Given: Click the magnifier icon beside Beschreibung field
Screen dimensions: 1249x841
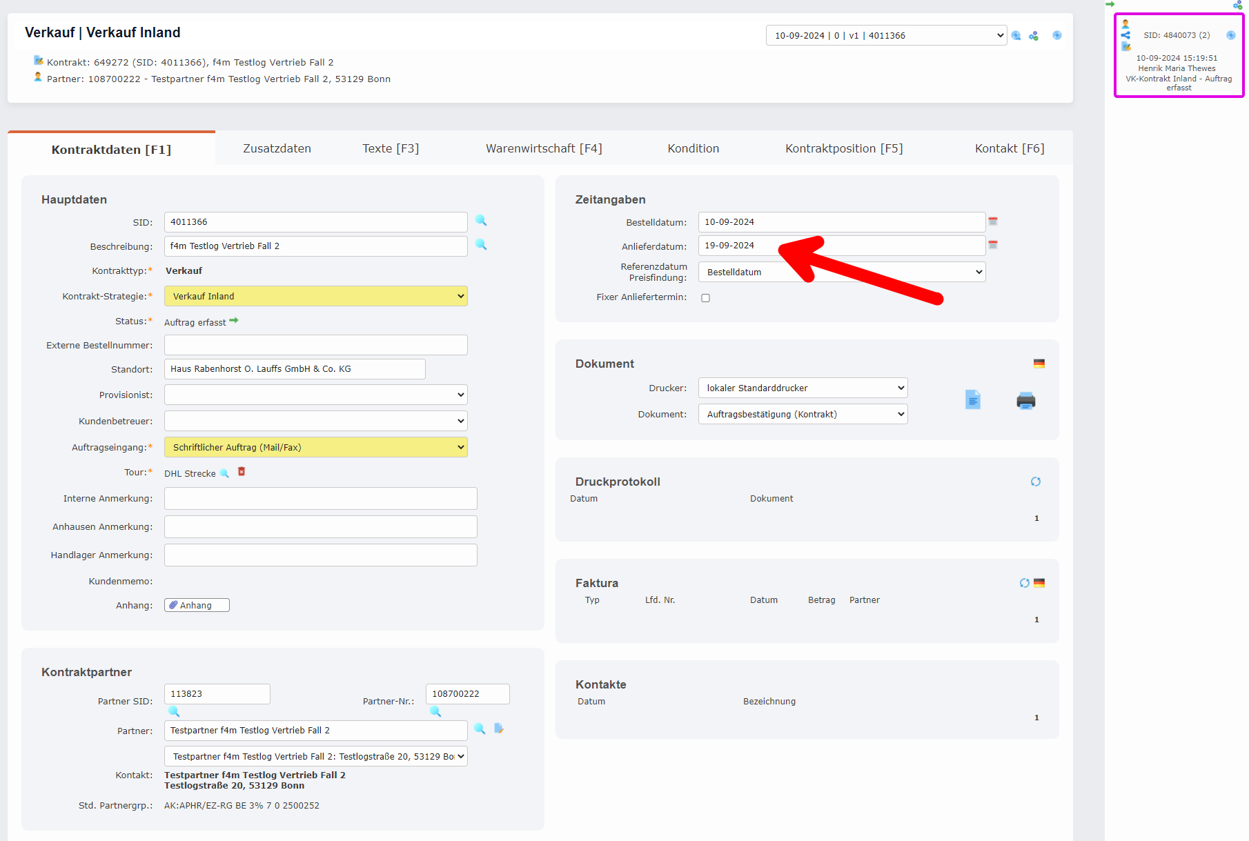Looking at the screenshot, I should (x=481, y=245).
